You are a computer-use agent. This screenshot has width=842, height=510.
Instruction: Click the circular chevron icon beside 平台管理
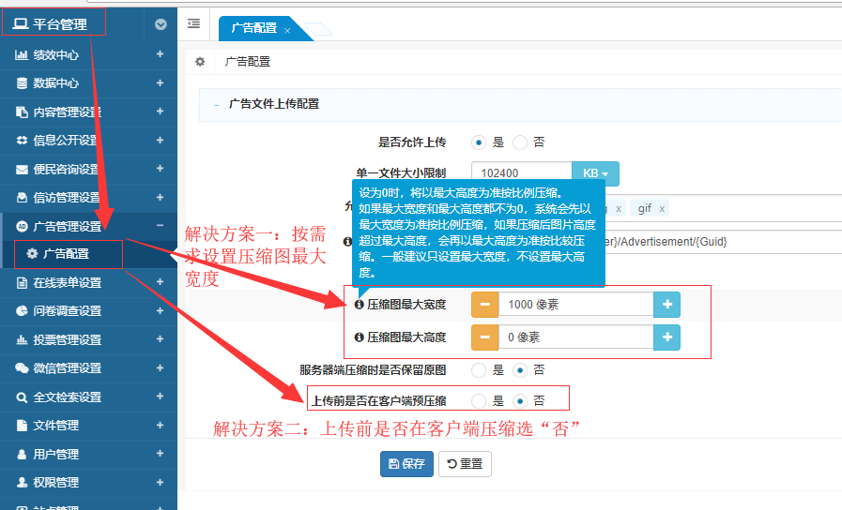[161, 24]
